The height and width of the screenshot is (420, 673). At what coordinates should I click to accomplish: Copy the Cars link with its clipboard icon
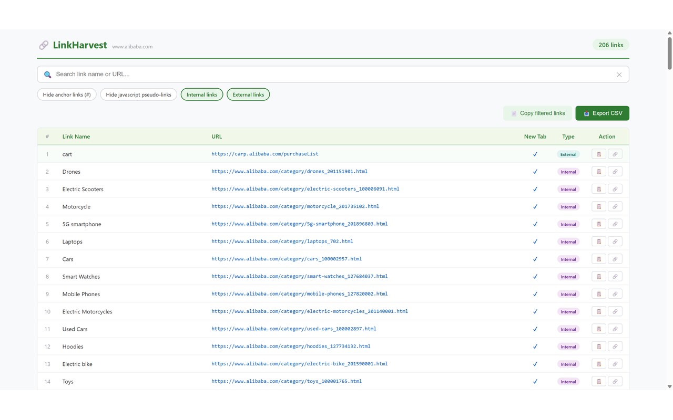tap(599, 259)
